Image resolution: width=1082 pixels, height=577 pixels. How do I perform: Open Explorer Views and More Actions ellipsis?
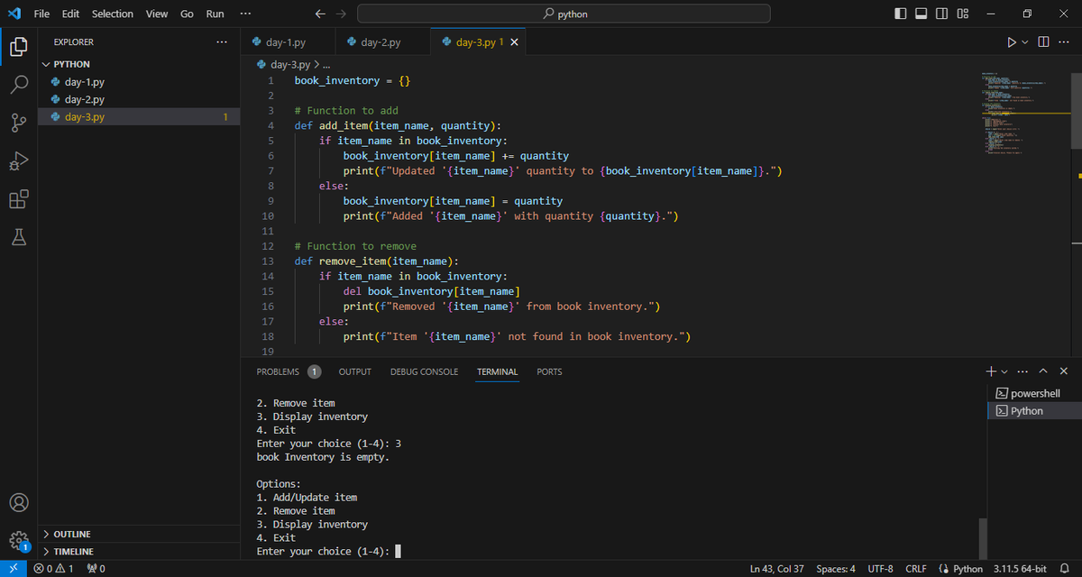click(x=222, y=42)
